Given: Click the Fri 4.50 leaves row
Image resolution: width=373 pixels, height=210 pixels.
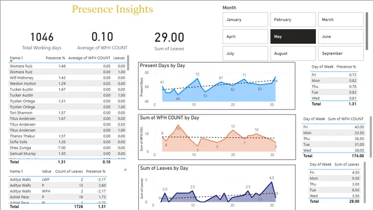Looking at the screenshot, I should (x=335, y=173).
